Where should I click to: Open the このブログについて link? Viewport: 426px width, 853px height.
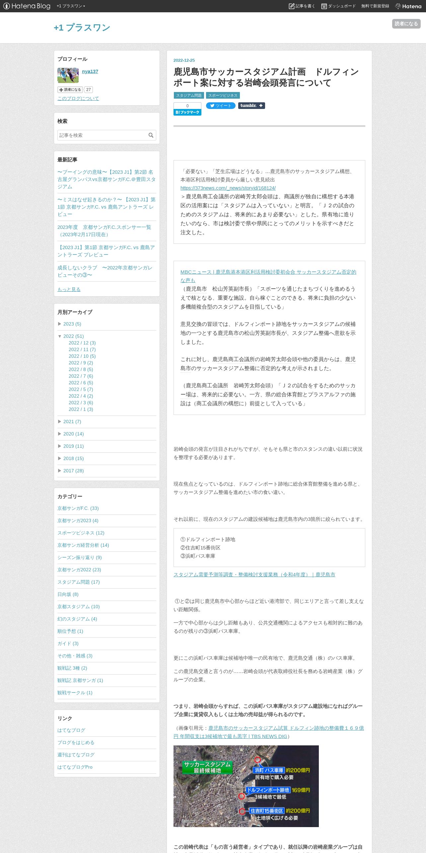pyautogui.click(x=78, y=98)
